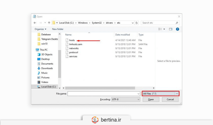
Task: Expand the File name dropdown arrow
Action: pyautogui.click(x=138, y=94)
